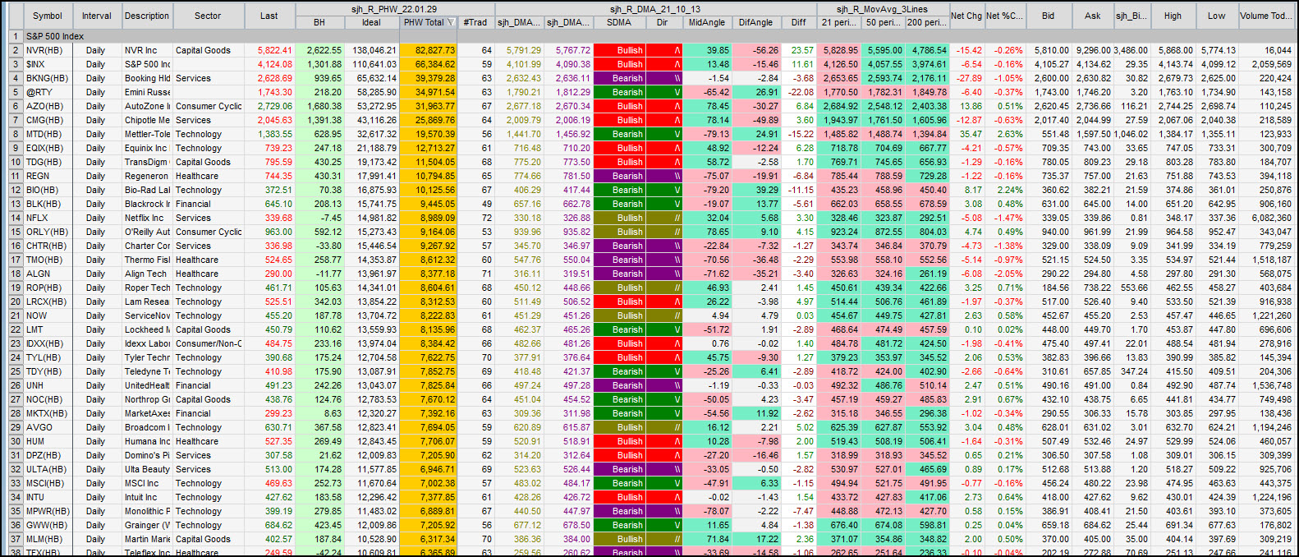Click the Martin Marie description cell
This screenshot has height=557, width=1299.
[147, 539]
